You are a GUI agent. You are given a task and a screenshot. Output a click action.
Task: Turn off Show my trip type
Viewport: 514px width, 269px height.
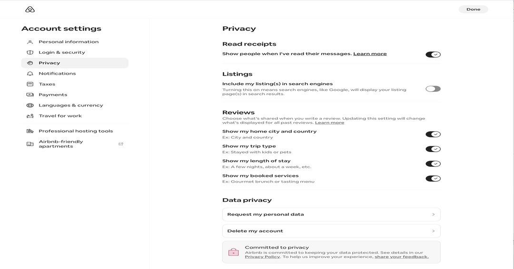click(x=433, y=149)
